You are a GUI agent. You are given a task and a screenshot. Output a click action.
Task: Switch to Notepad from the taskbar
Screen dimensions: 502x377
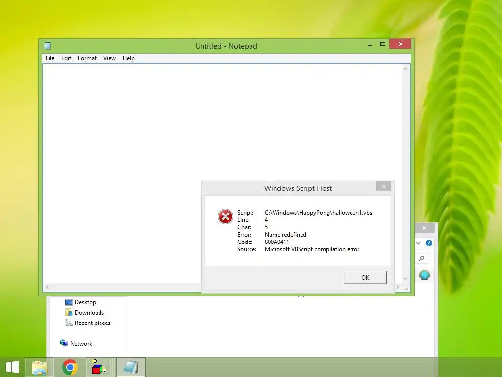[130, 367]
